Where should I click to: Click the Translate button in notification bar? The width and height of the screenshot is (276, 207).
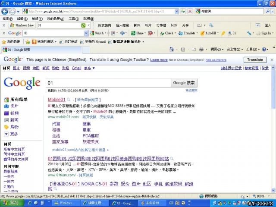pyautogui.click(x=255, y=60)
